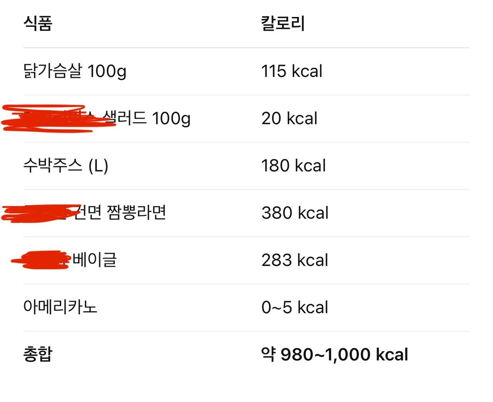493x402 pixels.
Task: Click the 283 kcal value
Action: (x=295, y=260)
